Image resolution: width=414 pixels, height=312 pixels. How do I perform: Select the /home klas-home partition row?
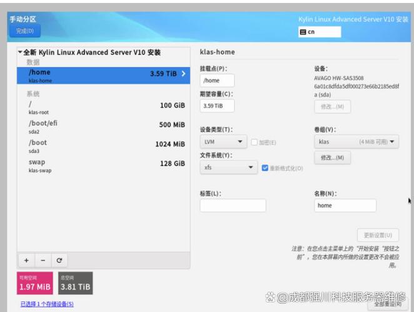pos(104,76)
